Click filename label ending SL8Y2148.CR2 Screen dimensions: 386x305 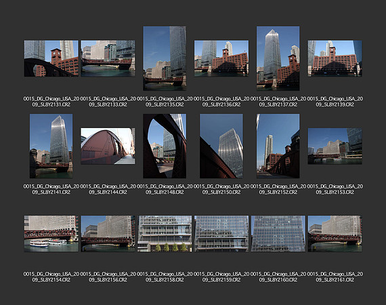(165, 189)
